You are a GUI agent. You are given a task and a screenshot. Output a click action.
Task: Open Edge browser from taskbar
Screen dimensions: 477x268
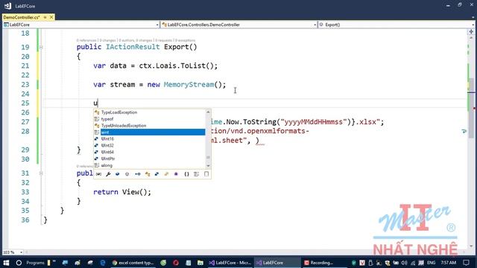[103, 263]
